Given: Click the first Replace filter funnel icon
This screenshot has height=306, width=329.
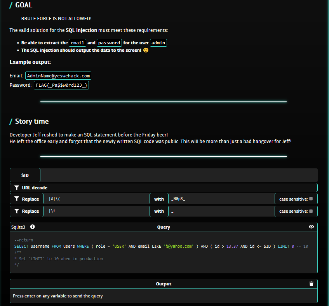Looking at the screenshot, I should coord(17,199).
